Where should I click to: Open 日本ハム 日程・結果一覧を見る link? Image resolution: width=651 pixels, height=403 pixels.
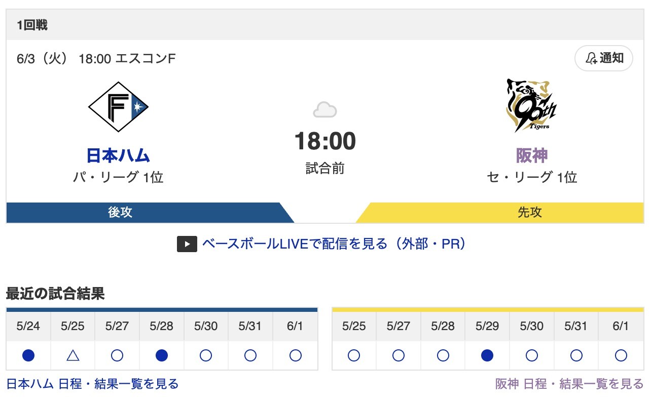point(92,384)
